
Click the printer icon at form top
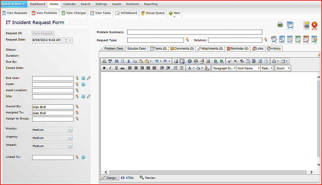[280, 25]
